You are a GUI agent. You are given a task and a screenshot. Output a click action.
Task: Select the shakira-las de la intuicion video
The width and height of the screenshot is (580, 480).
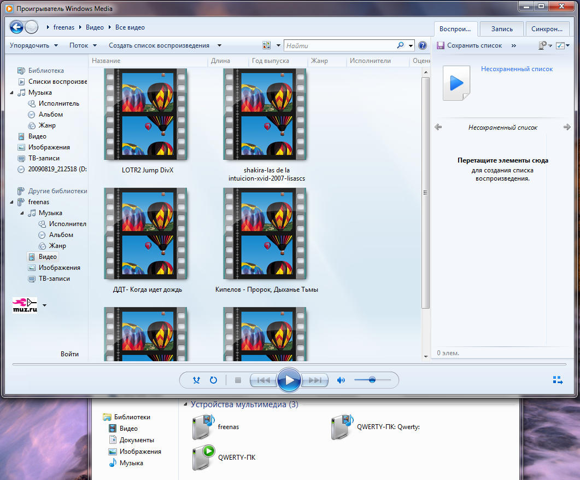coord(265,114)
